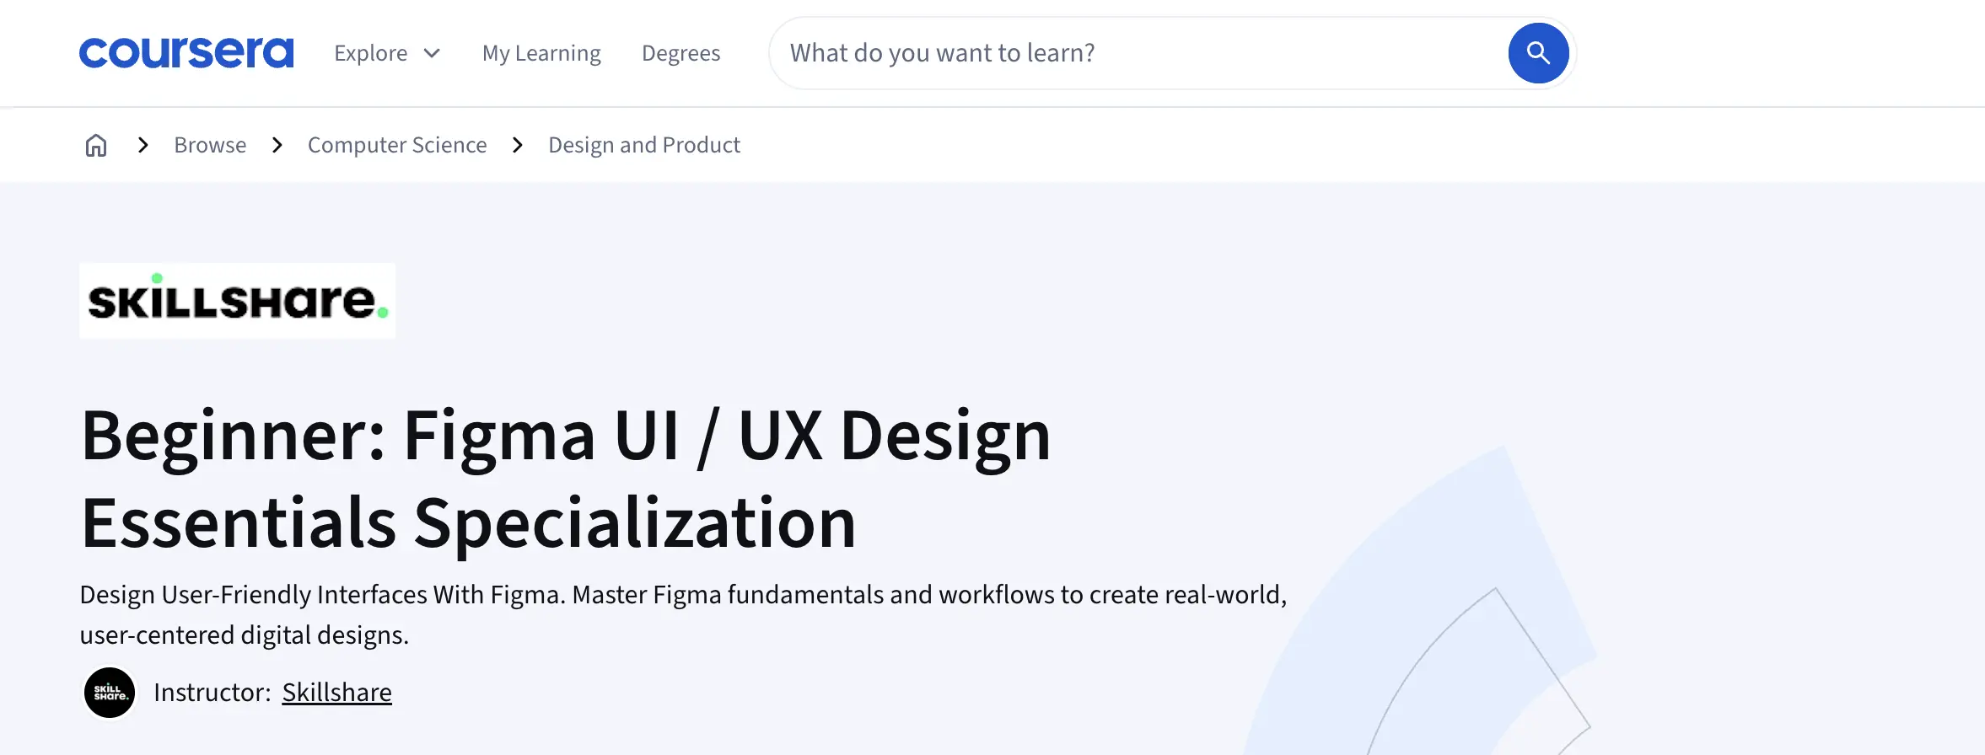Click the 'Instructor:' label text
Viewport: 1985px width, 755px height.
coord(212,692)
